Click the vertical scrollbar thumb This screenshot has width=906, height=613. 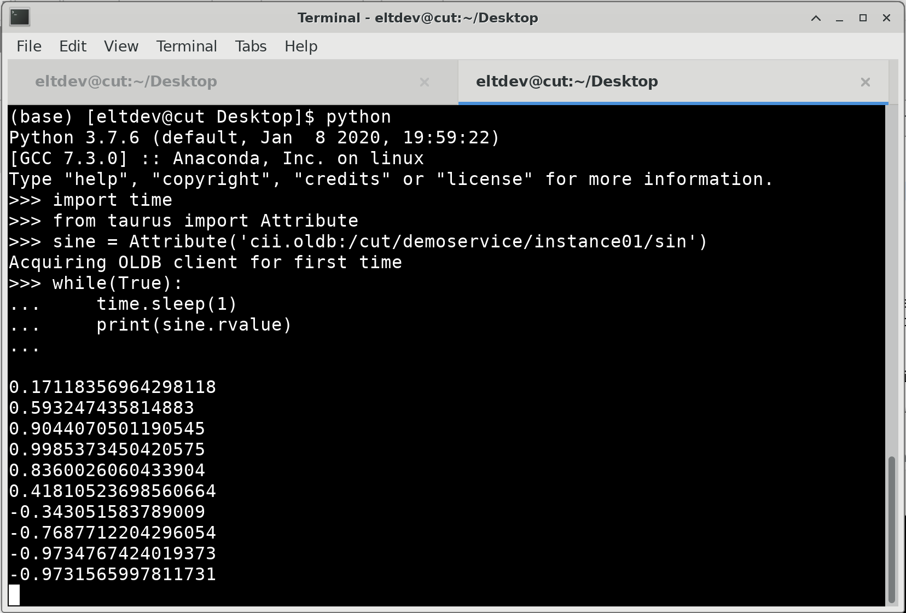pyautogui.click(x=892, y=528)
